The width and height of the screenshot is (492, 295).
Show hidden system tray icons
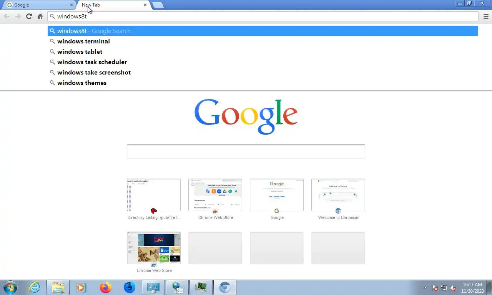pos(425,288)
